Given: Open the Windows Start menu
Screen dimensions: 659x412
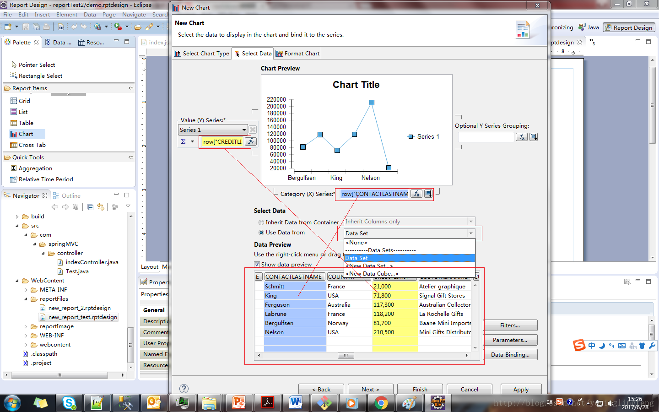Looking at the screenshot, I should coord(12,403).
